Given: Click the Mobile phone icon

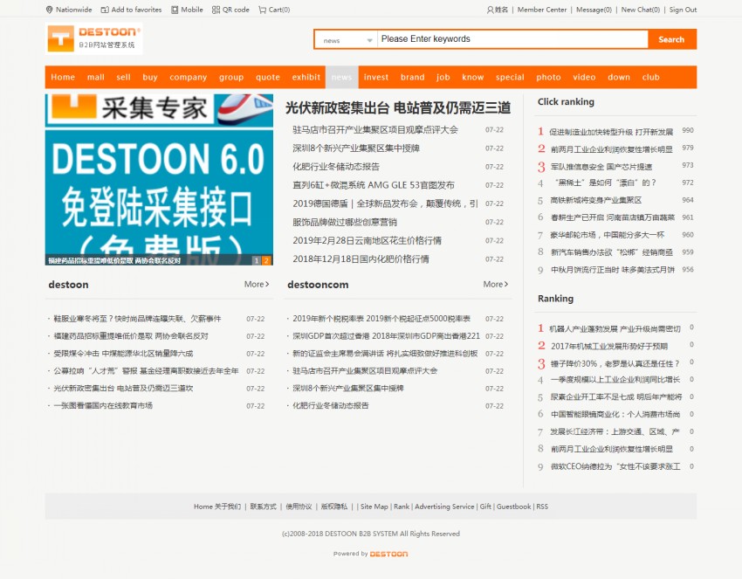Looking at the screenshot, I should (175, 10).
